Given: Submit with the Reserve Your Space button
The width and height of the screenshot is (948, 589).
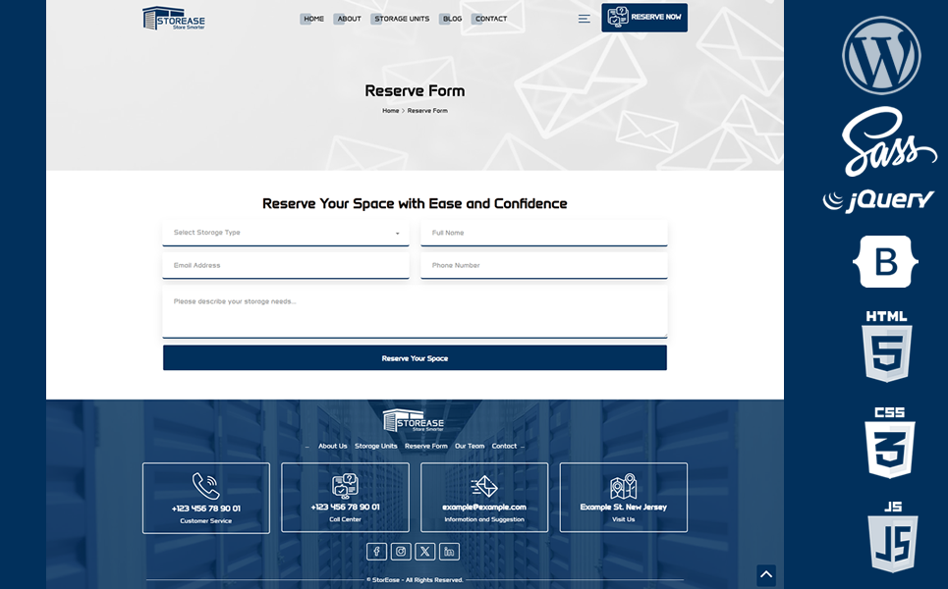Looking at the screenshot, I should coord(415,358).
